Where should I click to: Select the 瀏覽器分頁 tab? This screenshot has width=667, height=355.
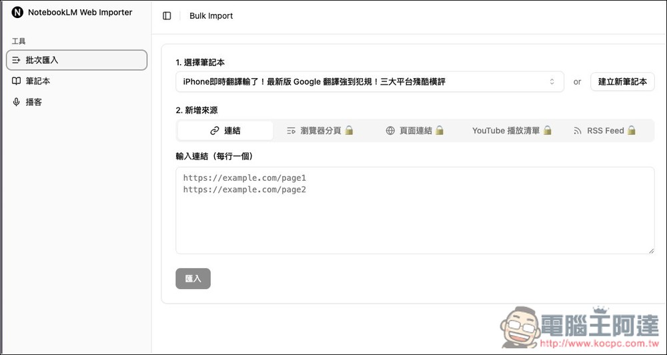(320, 131)
